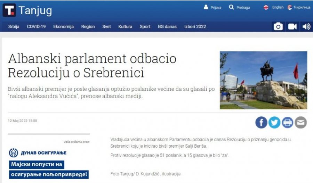Go to COVID-19 section

coord(36,26)
